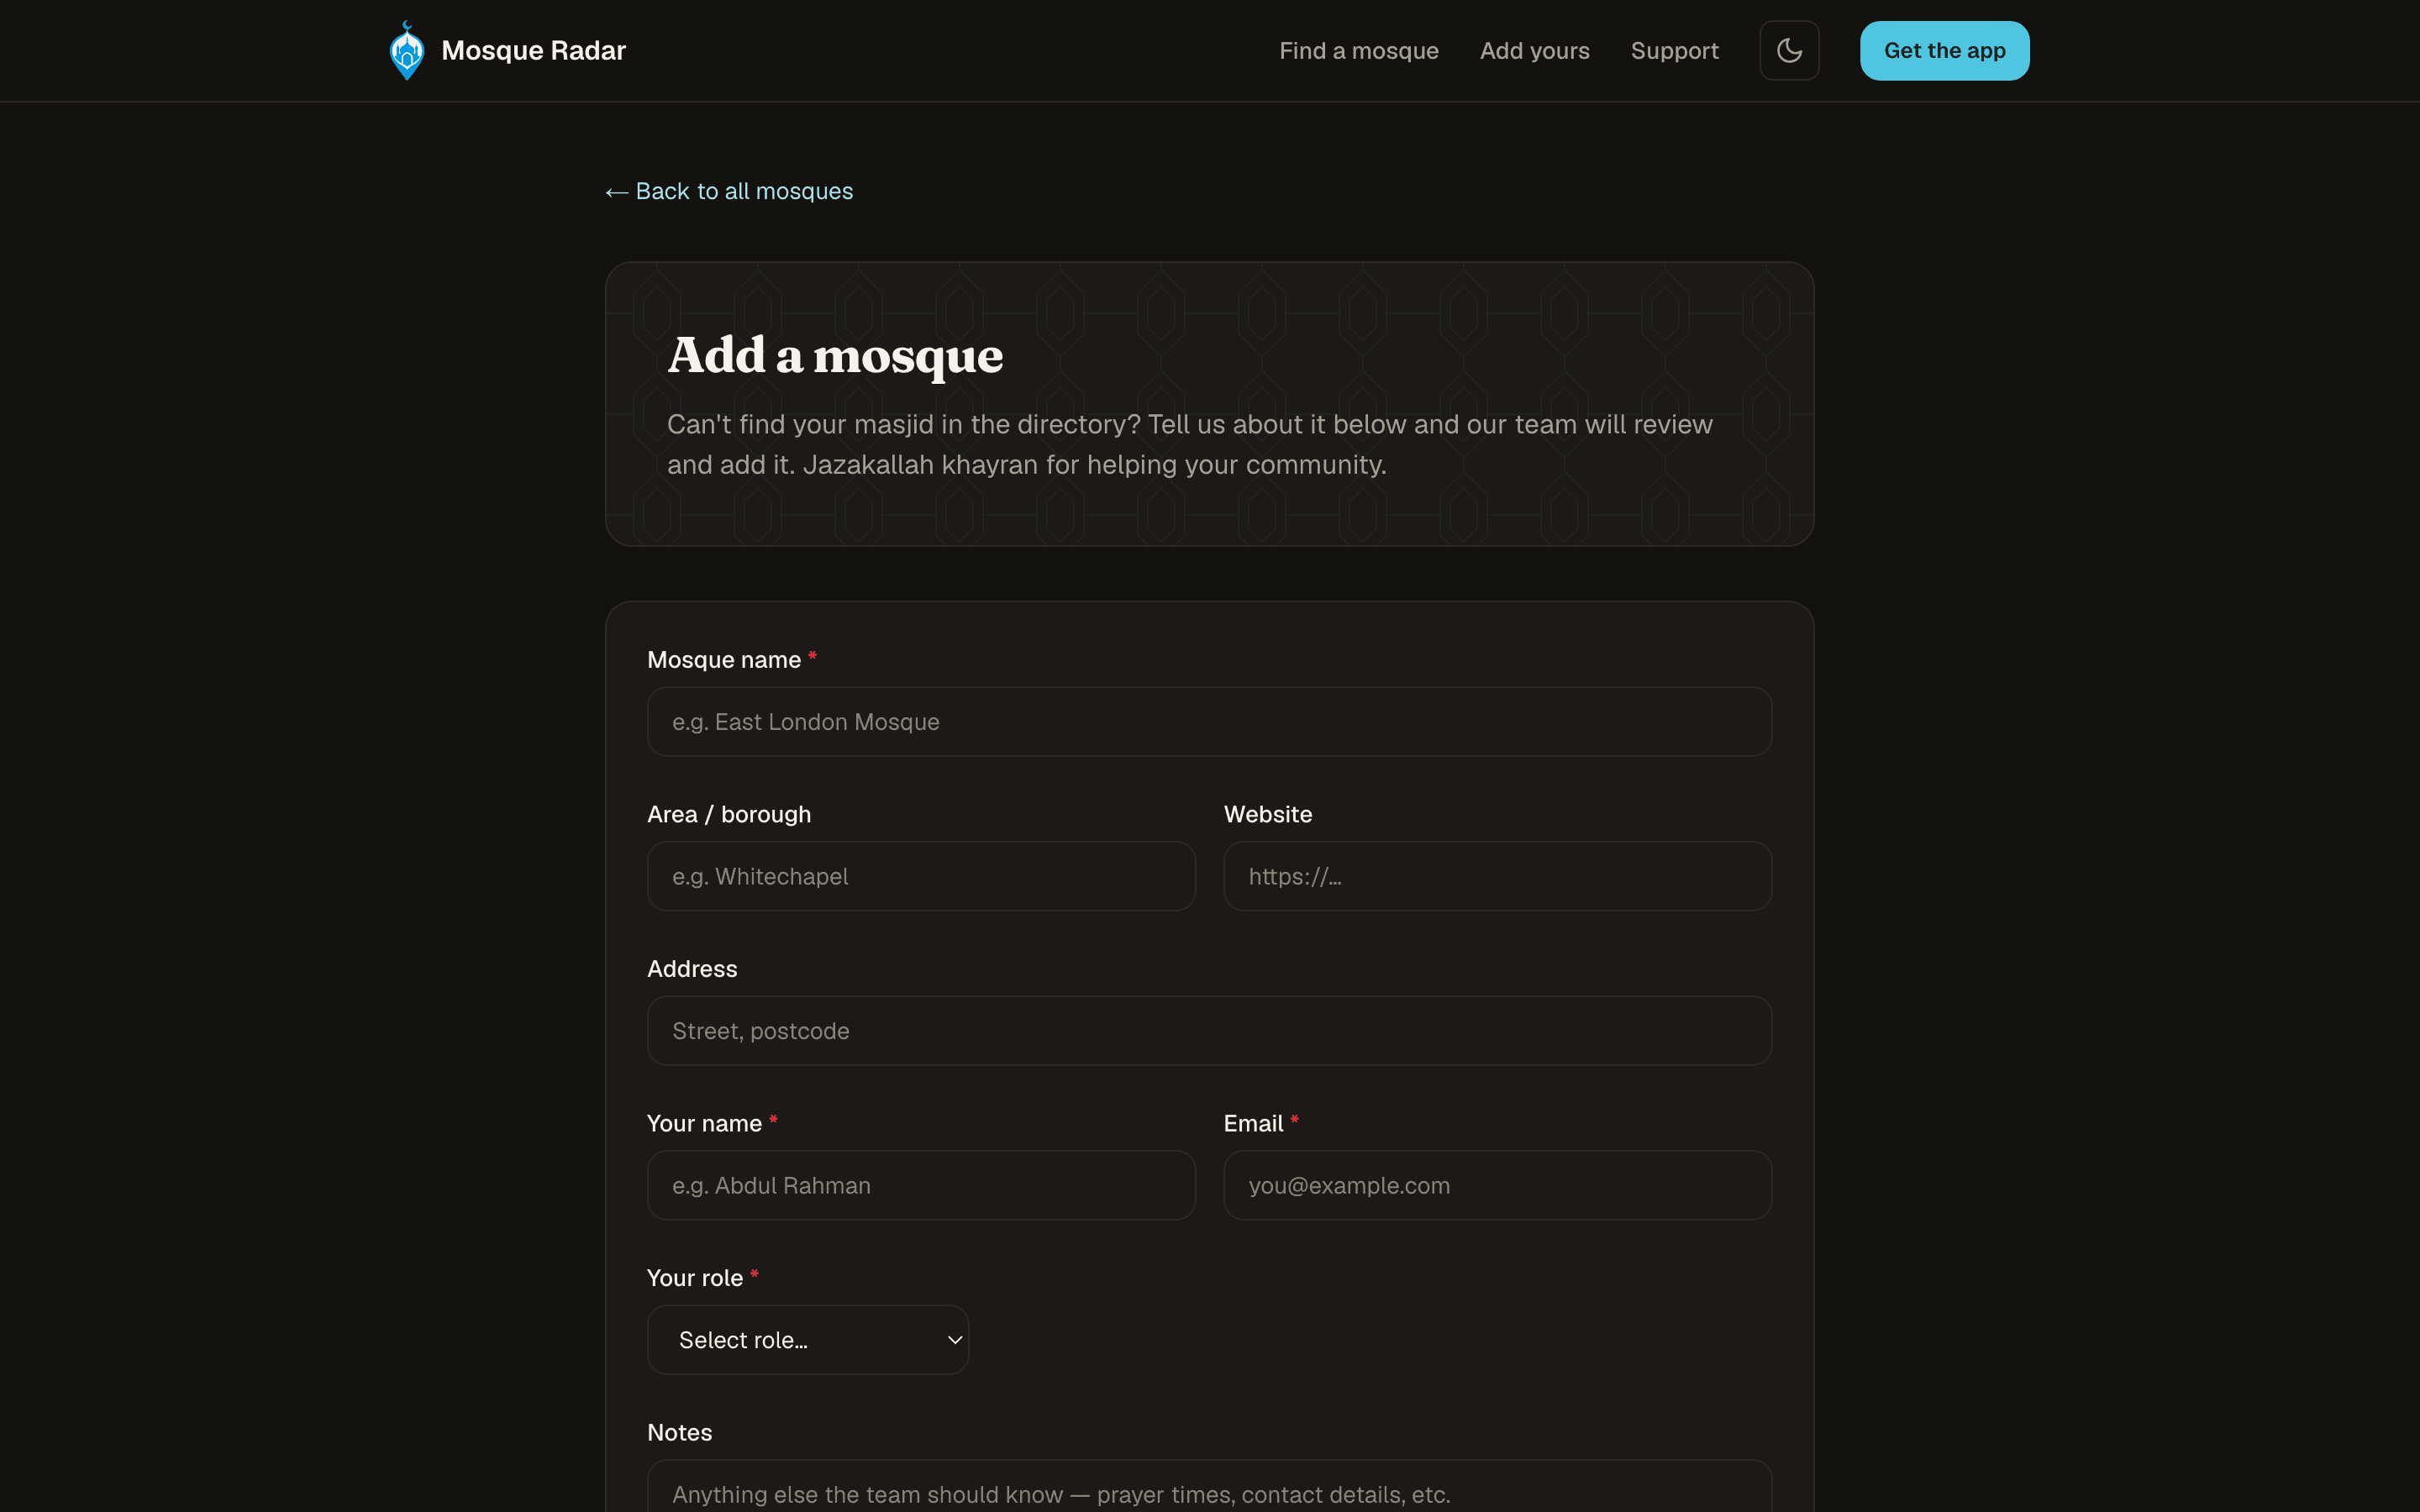Image resolution: width=2420 pixels, height=1512 pixels.
Task: Click the Get the app button
Action: 1944,50
